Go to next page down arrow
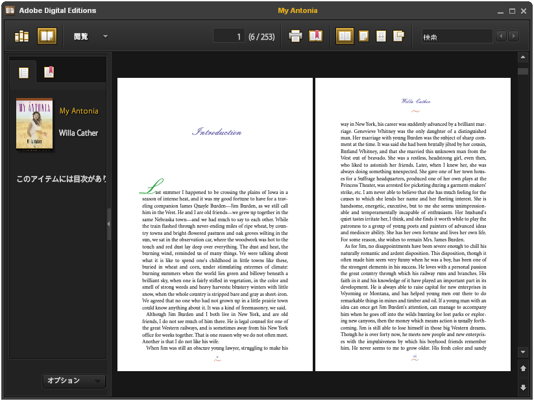This screenshot has height=401, width=534. (x=523, y=387)
